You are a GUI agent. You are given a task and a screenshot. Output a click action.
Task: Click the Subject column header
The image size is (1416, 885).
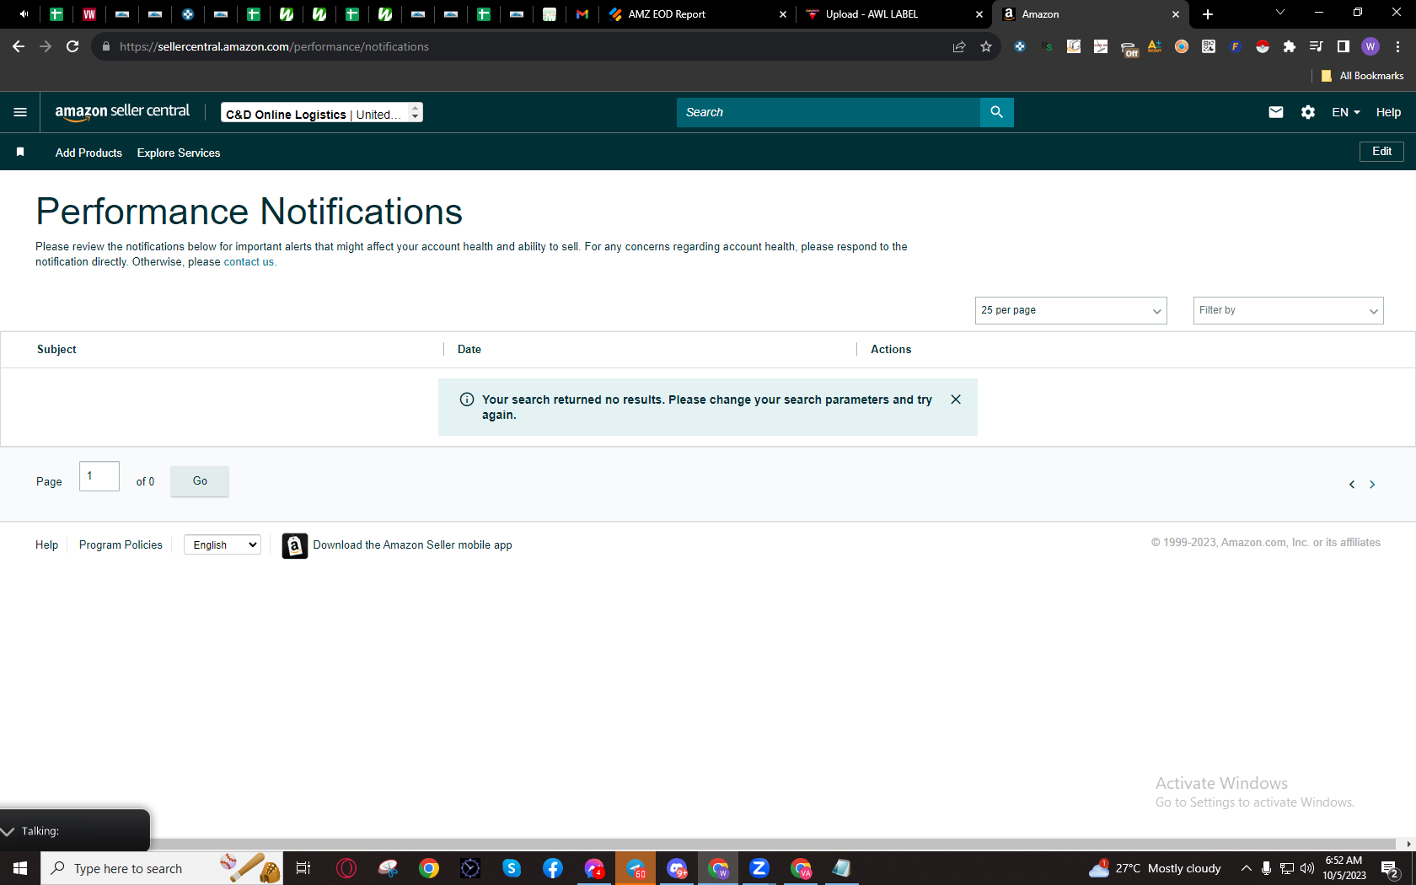pyautogui.click(x=56, y=349)
